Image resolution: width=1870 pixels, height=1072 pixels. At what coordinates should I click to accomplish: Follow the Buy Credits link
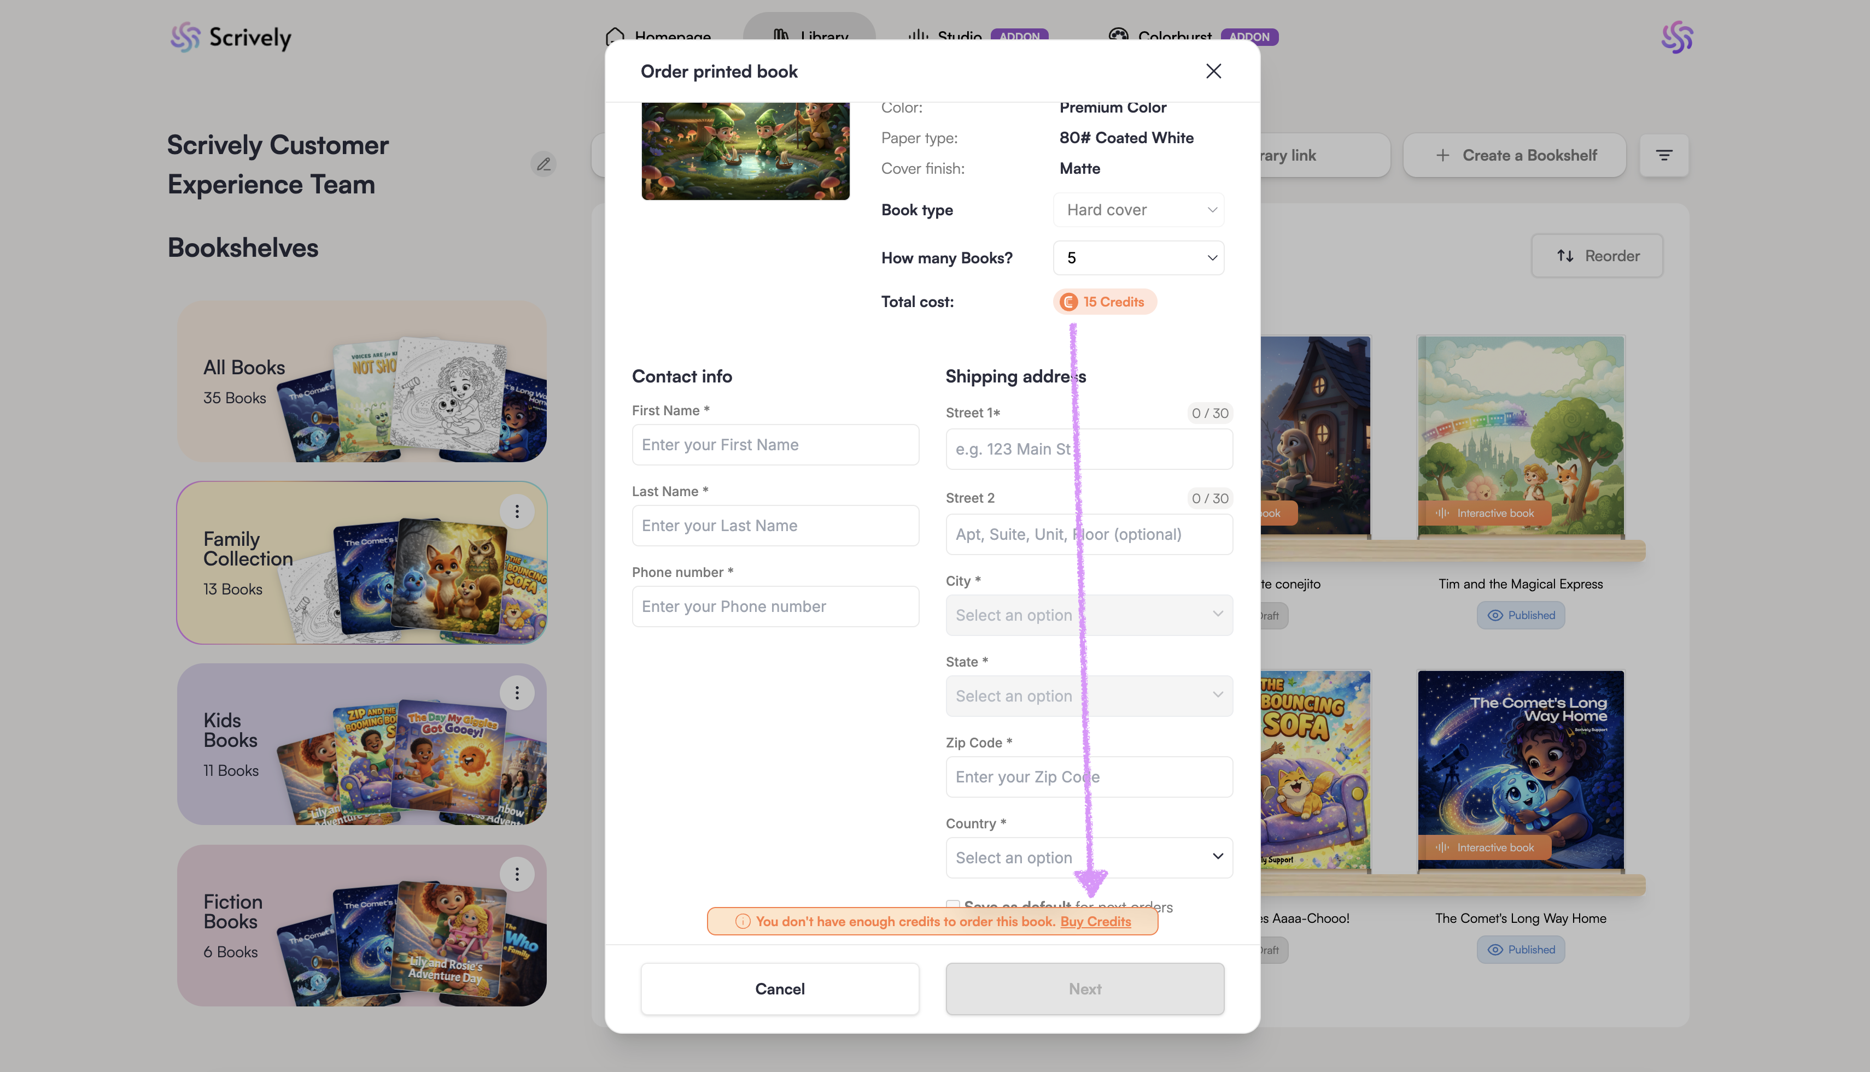tap(1096, 922)
